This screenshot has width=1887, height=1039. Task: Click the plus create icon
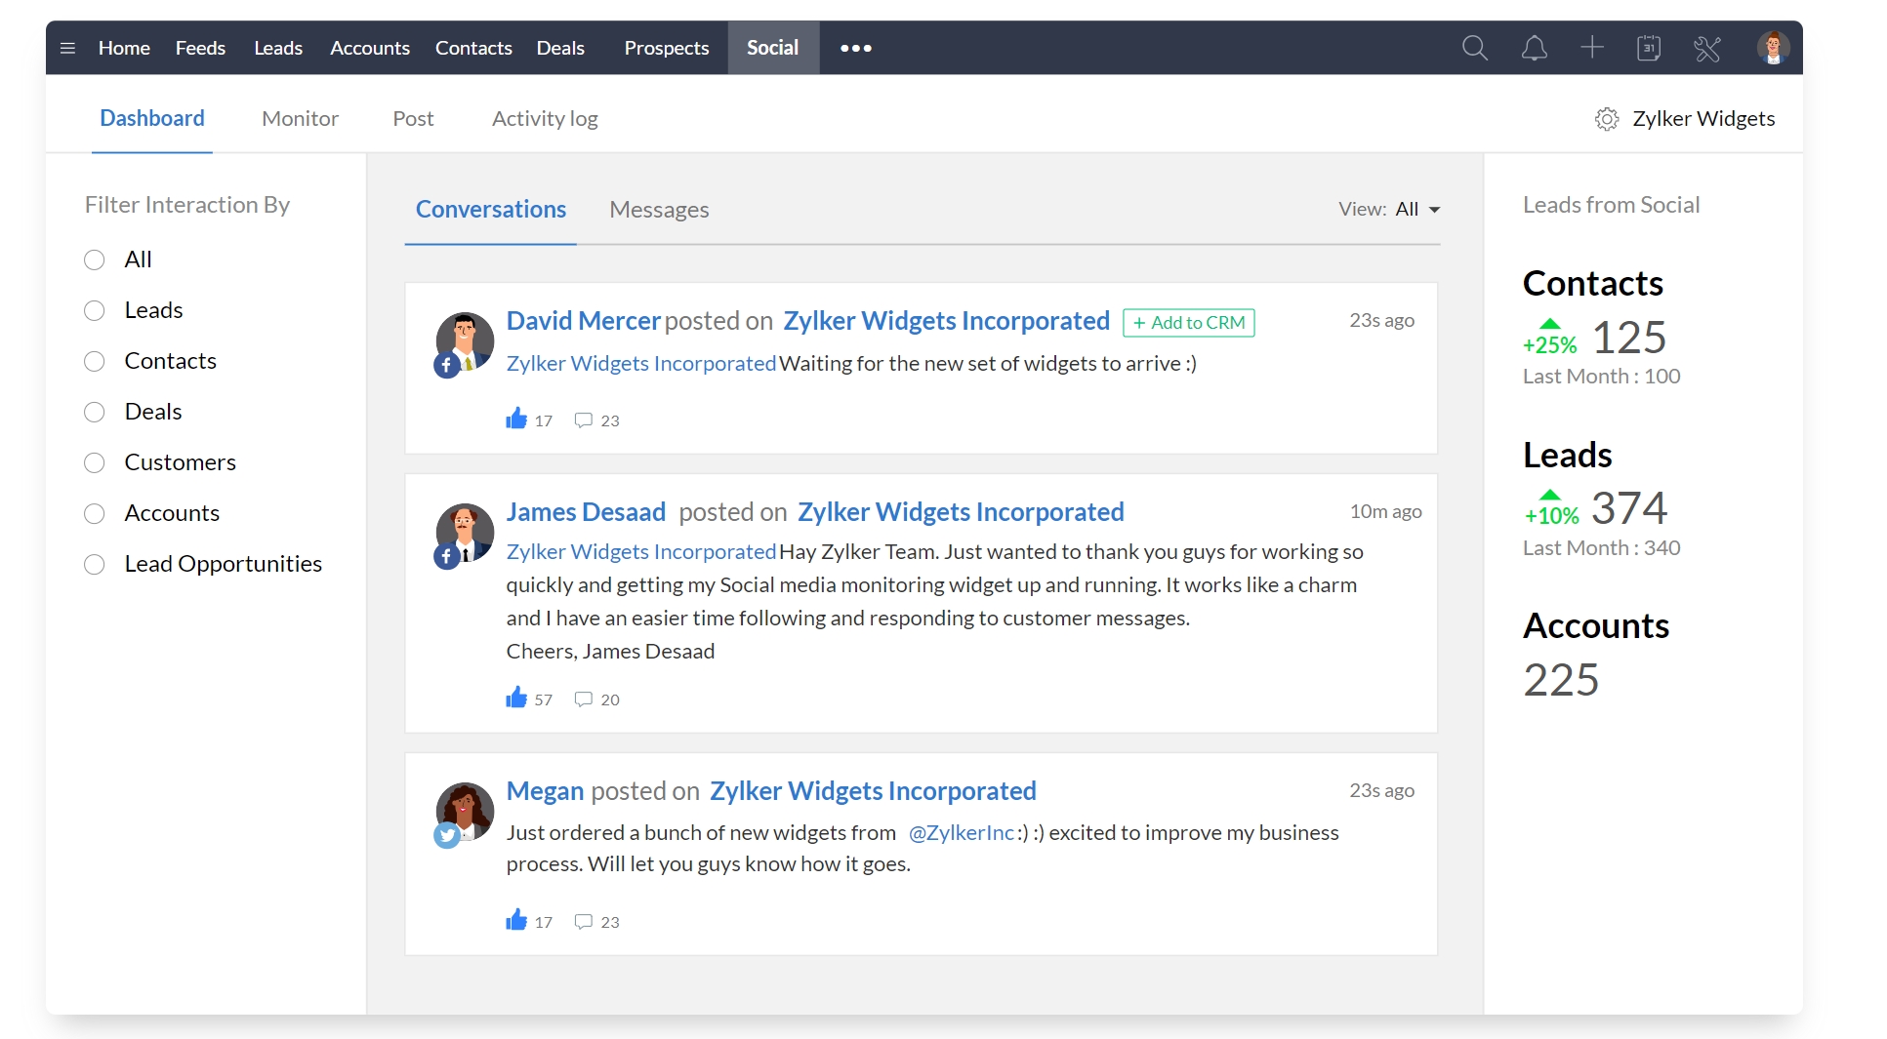point(1591,47)
